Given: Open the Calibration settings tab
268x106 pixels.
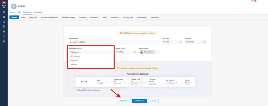Looking at the screenshot, I should pos(68,17).
